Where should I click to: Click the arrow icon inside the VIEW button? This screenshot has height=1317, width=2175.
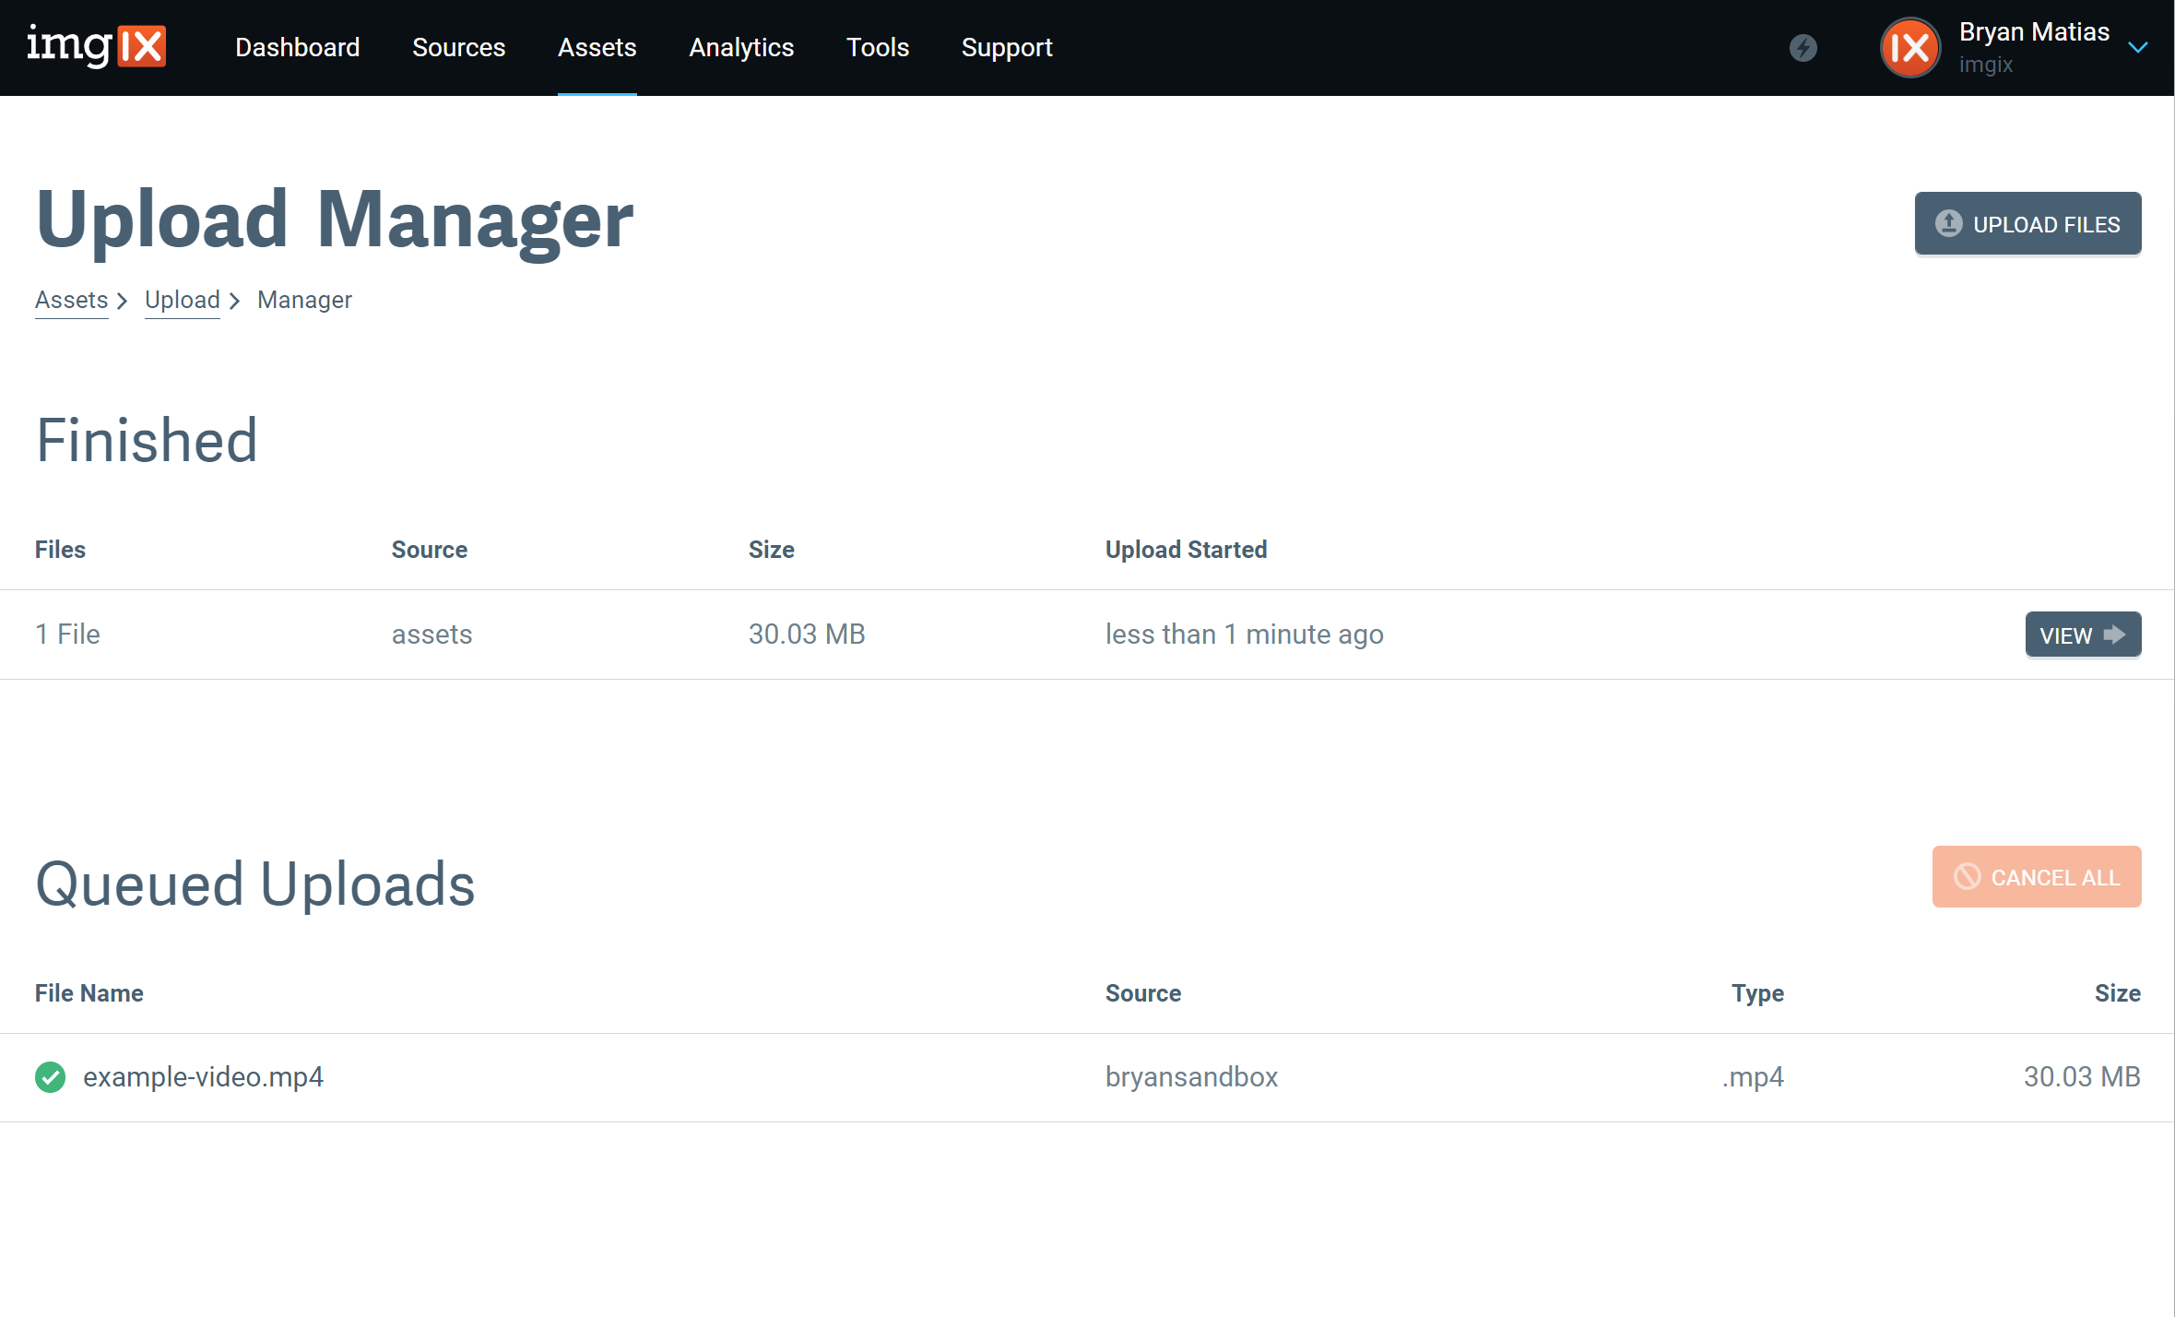pyautogui.click(x=2115, y=634)
